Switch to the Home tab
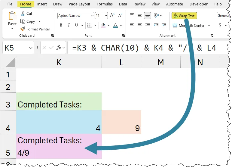Screen dimensions: 232x168 (x=26, y=4)
